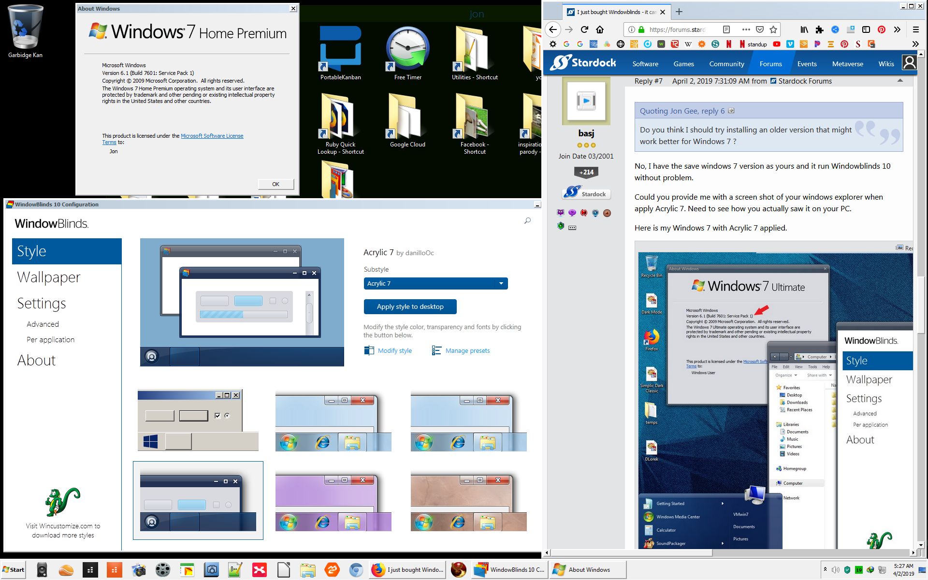Open page actions three-dot menu
The image size is (928, 580).
(746, 29)
